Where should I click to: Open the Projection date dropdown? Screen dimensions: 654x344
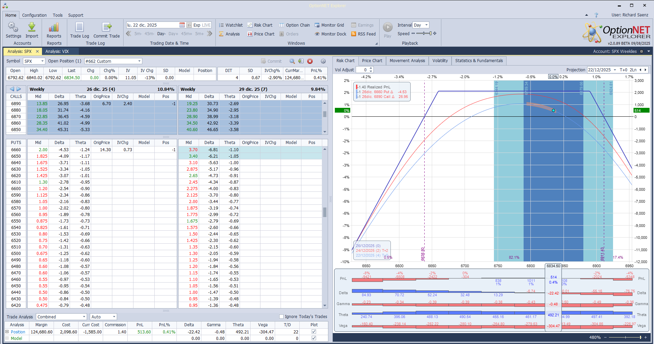point(615,70)
